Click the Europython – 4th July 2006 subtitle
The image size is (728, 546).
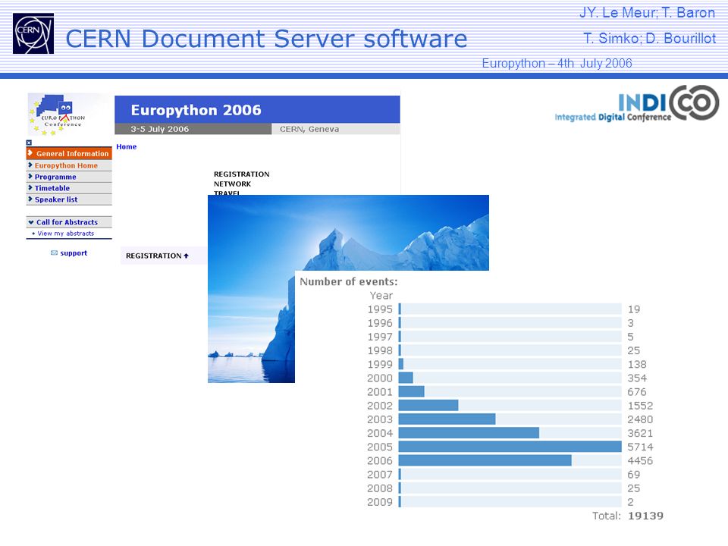557,63
